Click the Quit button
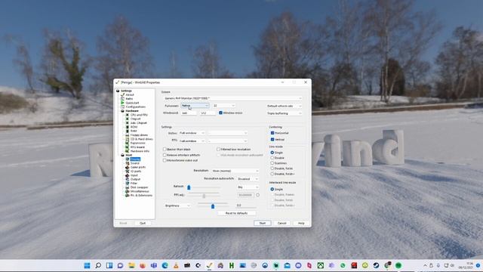This screenshot has width=483, height=272. 143,223
